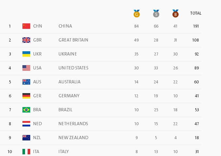The width and height of the screenshot is (221, 156).
Task: Click Ukraine's gold medal count 35
Action: tap(136, 54)
